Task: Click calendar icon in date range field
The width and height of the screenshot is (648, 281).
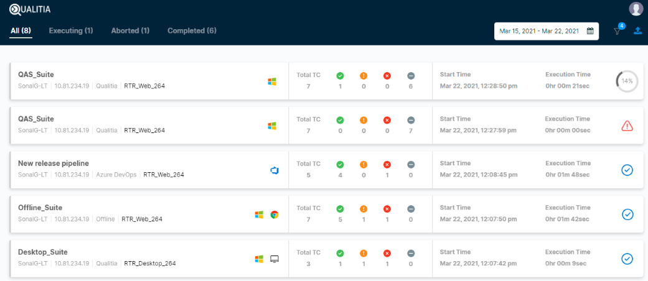Action: coord(590,31)
